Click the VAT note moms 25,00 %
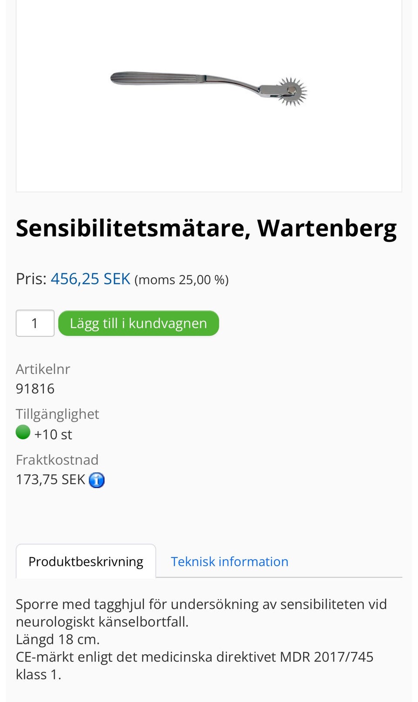418x702 pixels. point(182,280)
